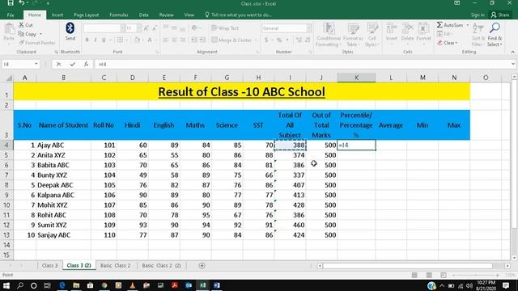Toggle Wrap Text
Viewport: 518px width, 291px height.
(225, 28)
